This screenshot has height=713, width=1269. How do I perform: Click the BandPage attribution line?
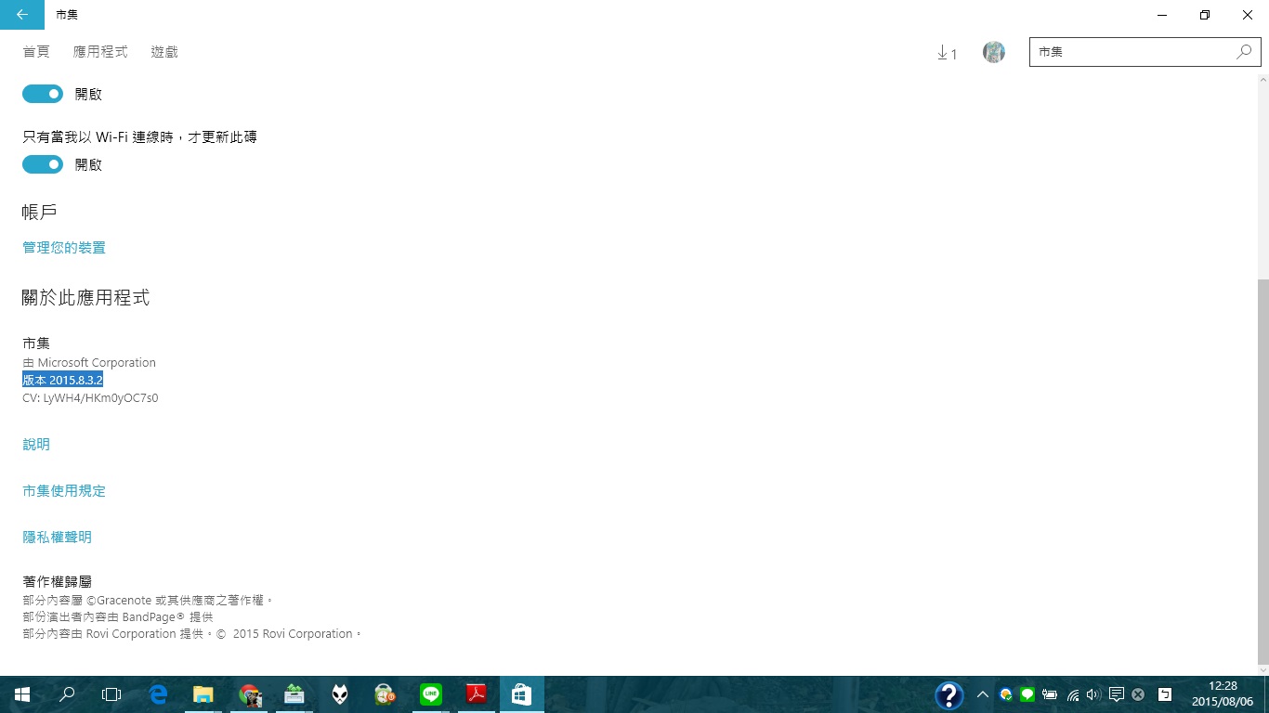pyautogui.click(x=118, y=617)
